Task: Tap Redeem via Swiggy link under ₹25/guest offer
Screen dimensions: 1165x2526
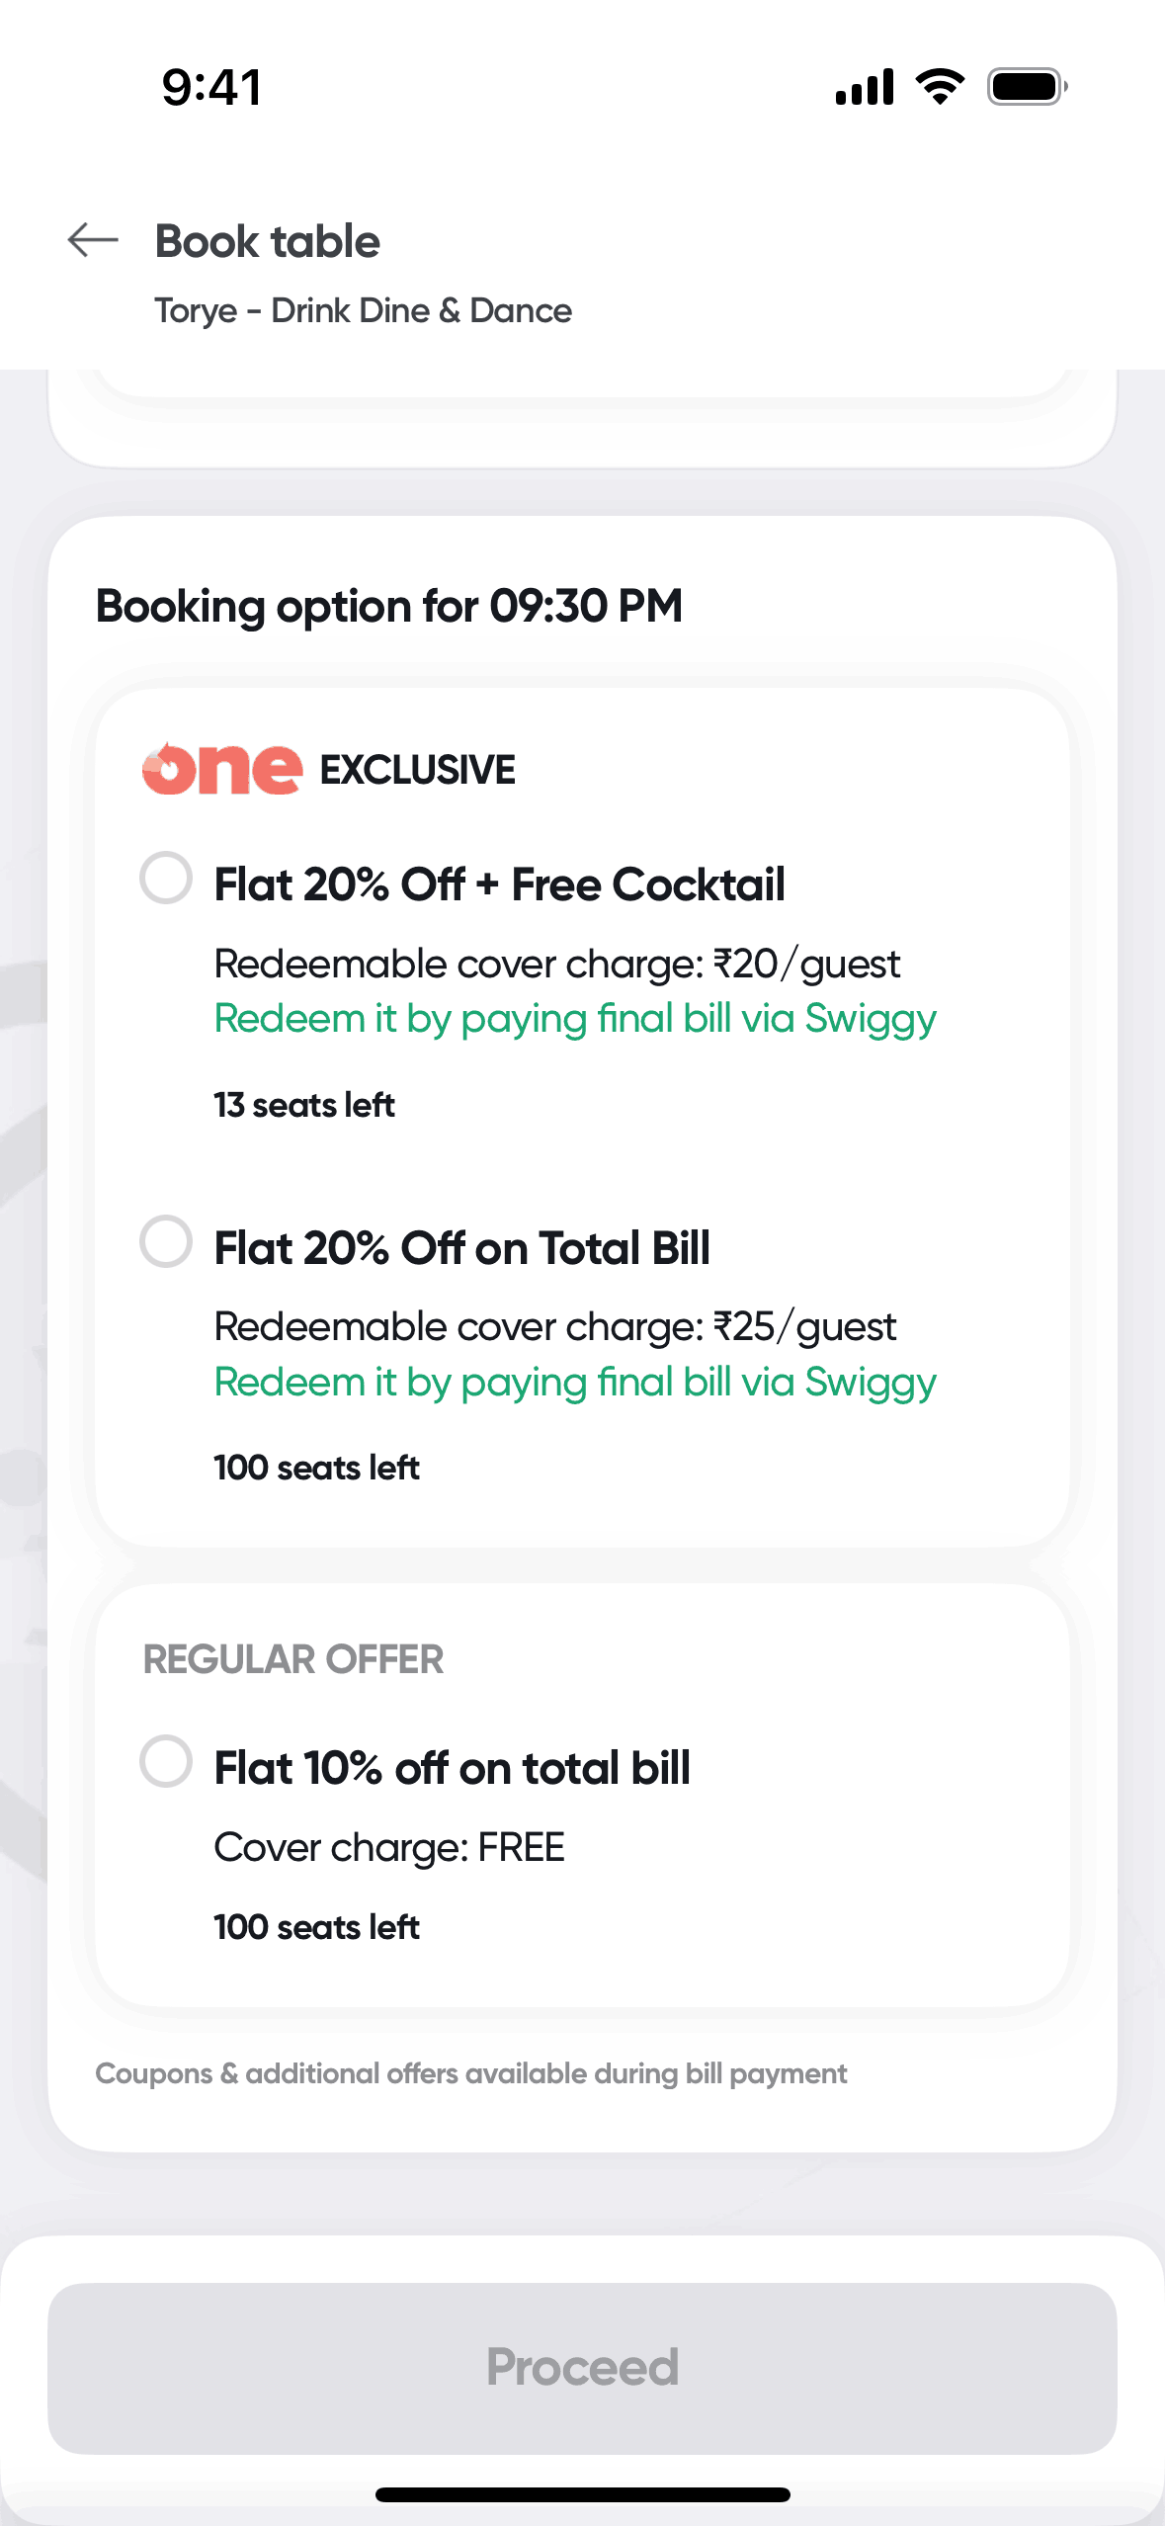Action: pos(575,1383)
